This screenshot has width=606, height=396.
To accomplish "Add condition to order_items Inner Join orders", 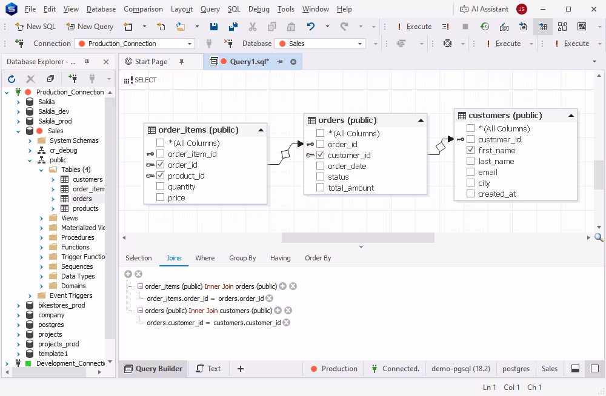I will tap(283, 286).
